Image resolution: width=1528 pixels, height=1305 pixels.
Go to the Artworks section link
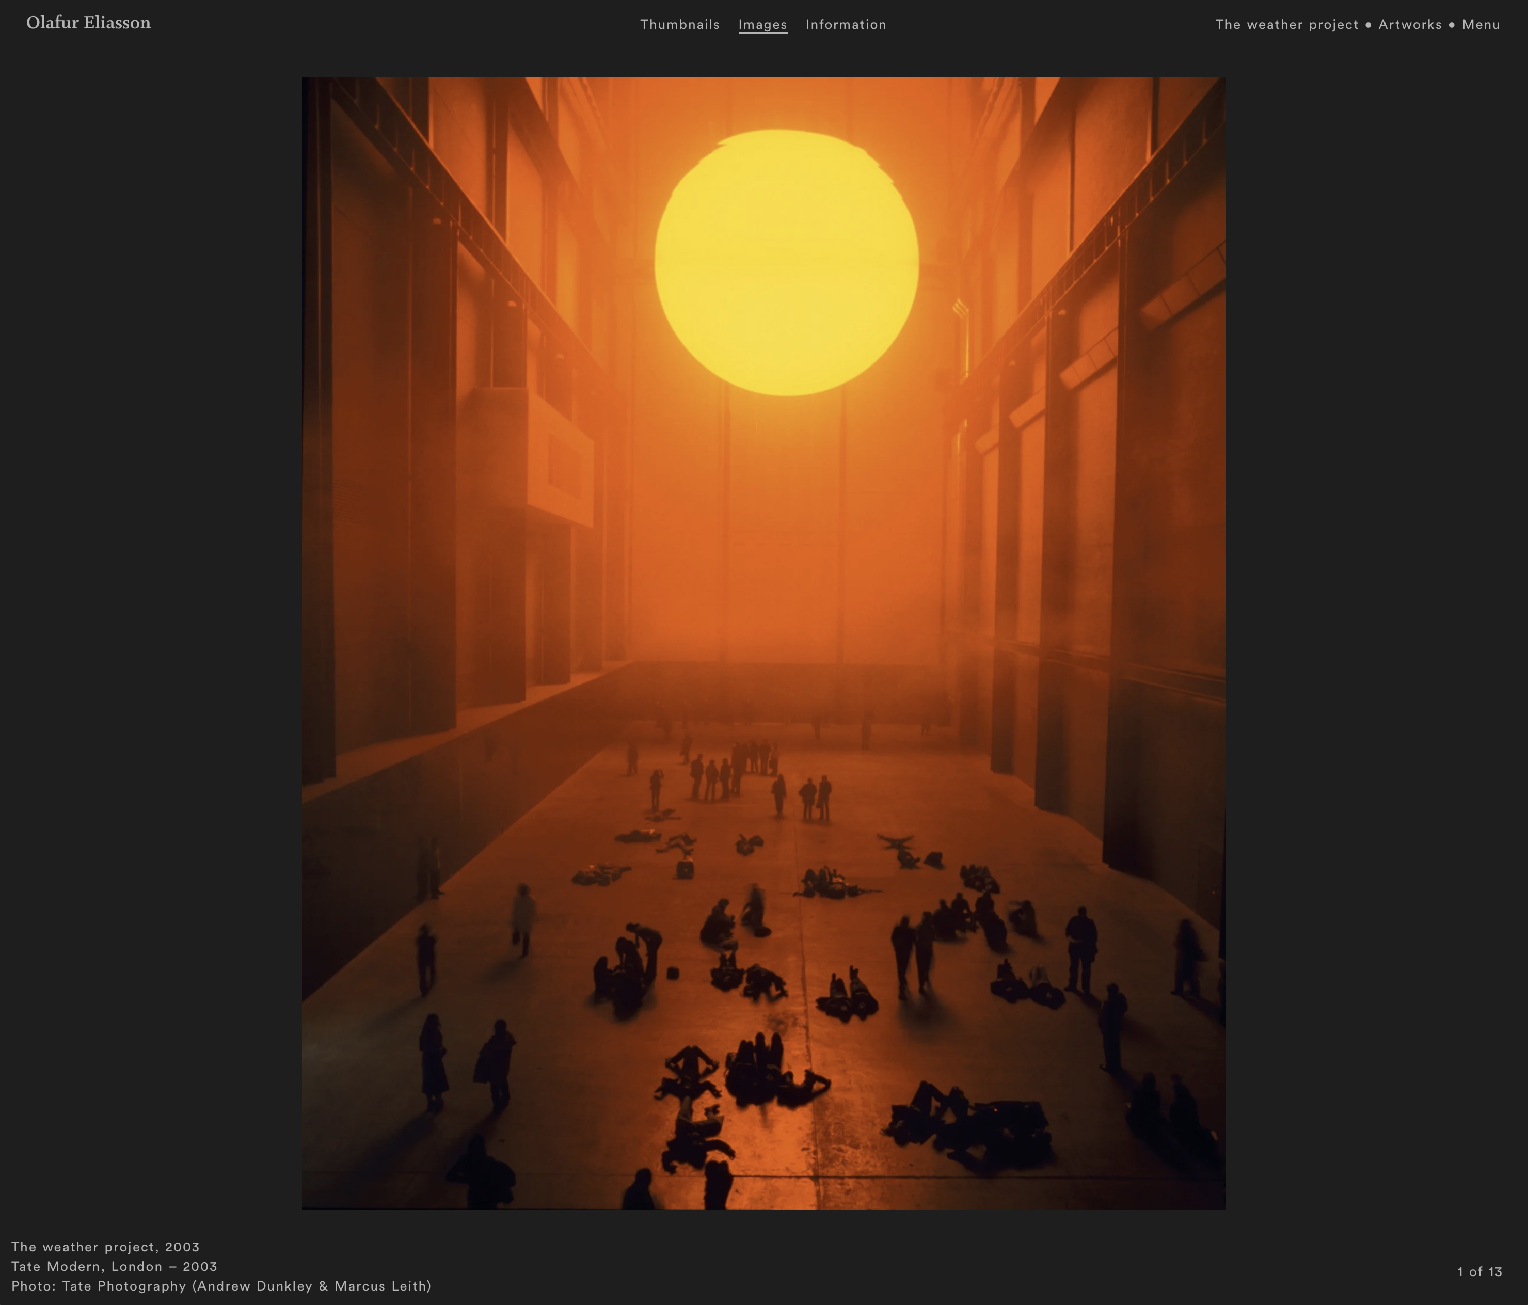coord(1409,24)
